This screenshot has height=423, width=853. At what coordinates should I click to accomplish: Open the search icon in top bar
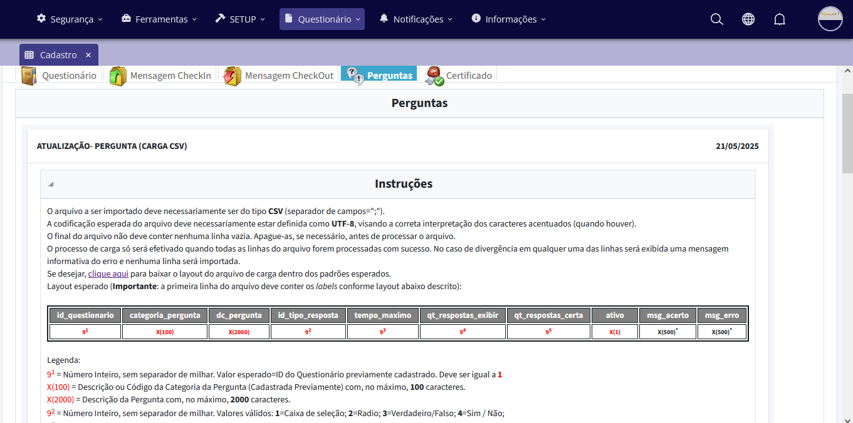pyautogui.click(x=717, y=19)
